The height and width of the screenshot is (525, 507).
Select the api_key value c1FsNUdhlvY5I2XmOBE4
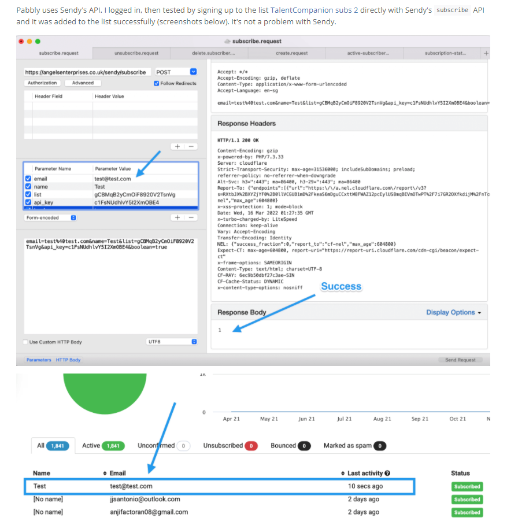tap(127, 202)
